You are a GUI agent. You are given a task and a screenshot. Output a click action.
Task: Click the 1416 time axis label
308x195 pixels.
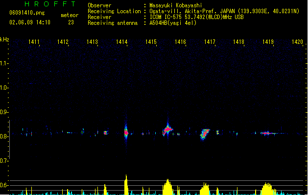tap(180, 42)
